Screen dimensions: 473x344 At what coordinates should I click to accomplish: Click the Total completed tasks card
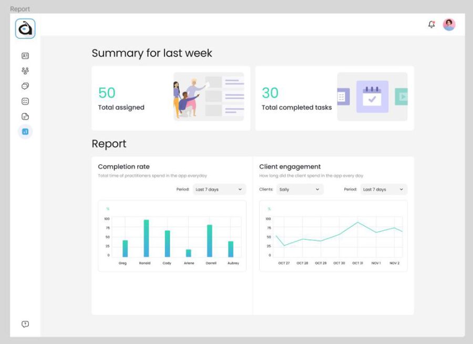[334, 98]
